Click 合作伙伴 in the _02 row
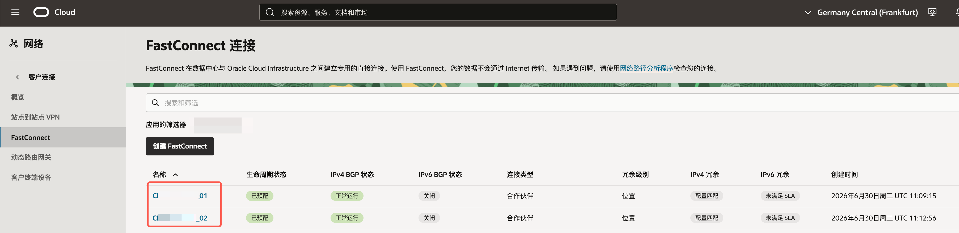The image size is (959, 233). [x=520, y=218]
